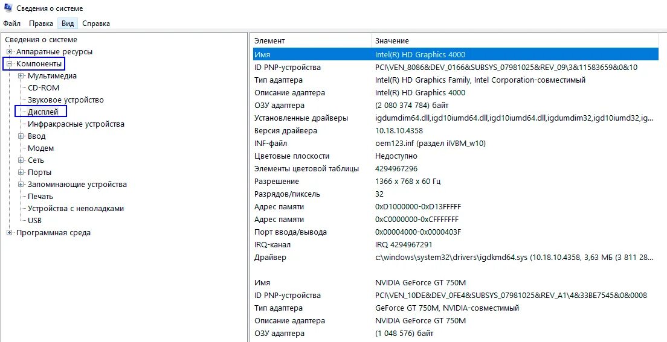Select Запоминающие устройства in the tree
The height and width of the screenshot is (342, 667).
point(77,185)
